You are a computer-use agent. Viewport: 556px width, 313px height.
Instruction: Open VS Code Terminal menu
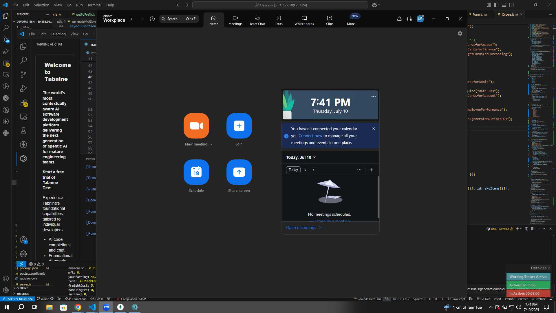click(94, 5)
